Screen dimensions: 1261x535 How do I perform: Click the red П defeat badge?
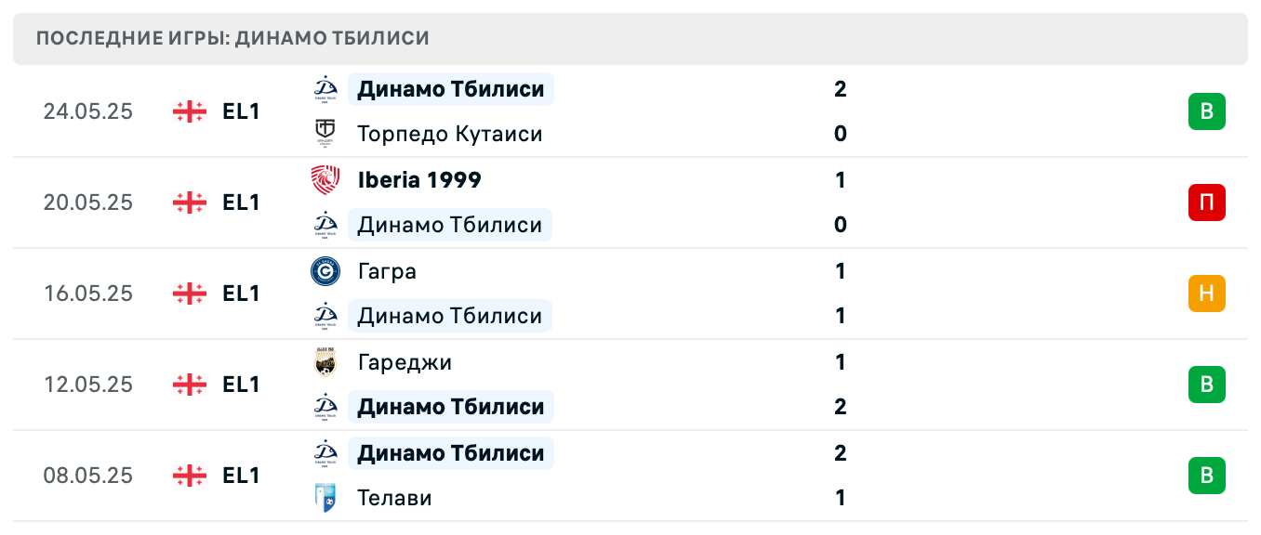tap(1207, 202)
